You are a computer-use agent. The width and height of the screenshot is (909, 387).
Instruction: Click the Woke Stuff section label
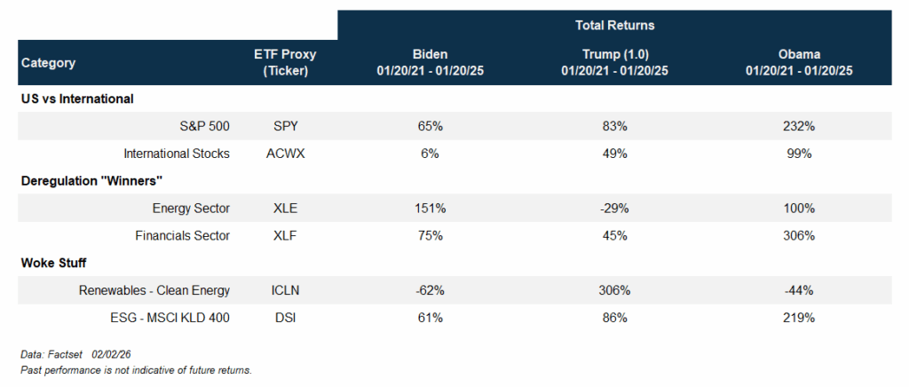[x=56, y=264]
